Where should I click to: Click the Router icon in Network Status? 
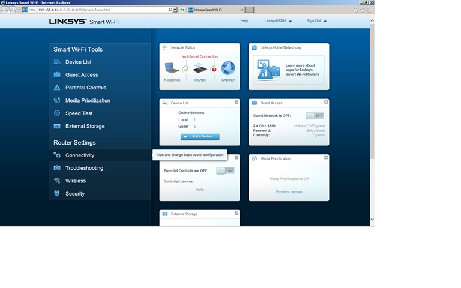point(200,68)
